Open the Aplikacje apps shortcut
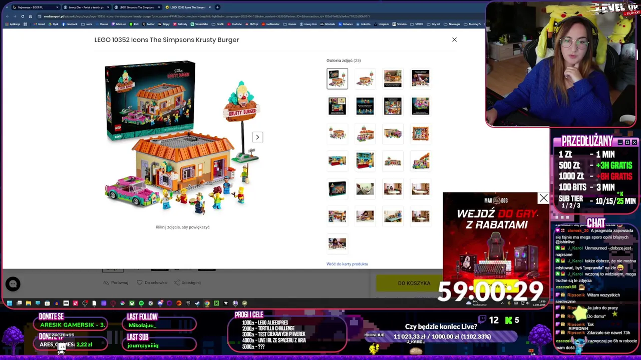This screenshot has width=641, height=360. (13, 24)
